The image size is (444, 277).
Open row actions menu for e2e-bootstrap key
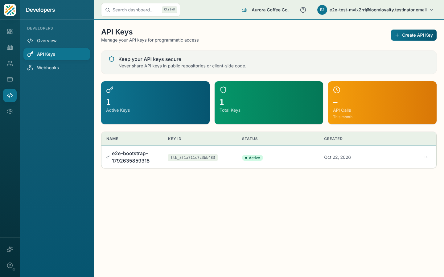click(426, 157)
